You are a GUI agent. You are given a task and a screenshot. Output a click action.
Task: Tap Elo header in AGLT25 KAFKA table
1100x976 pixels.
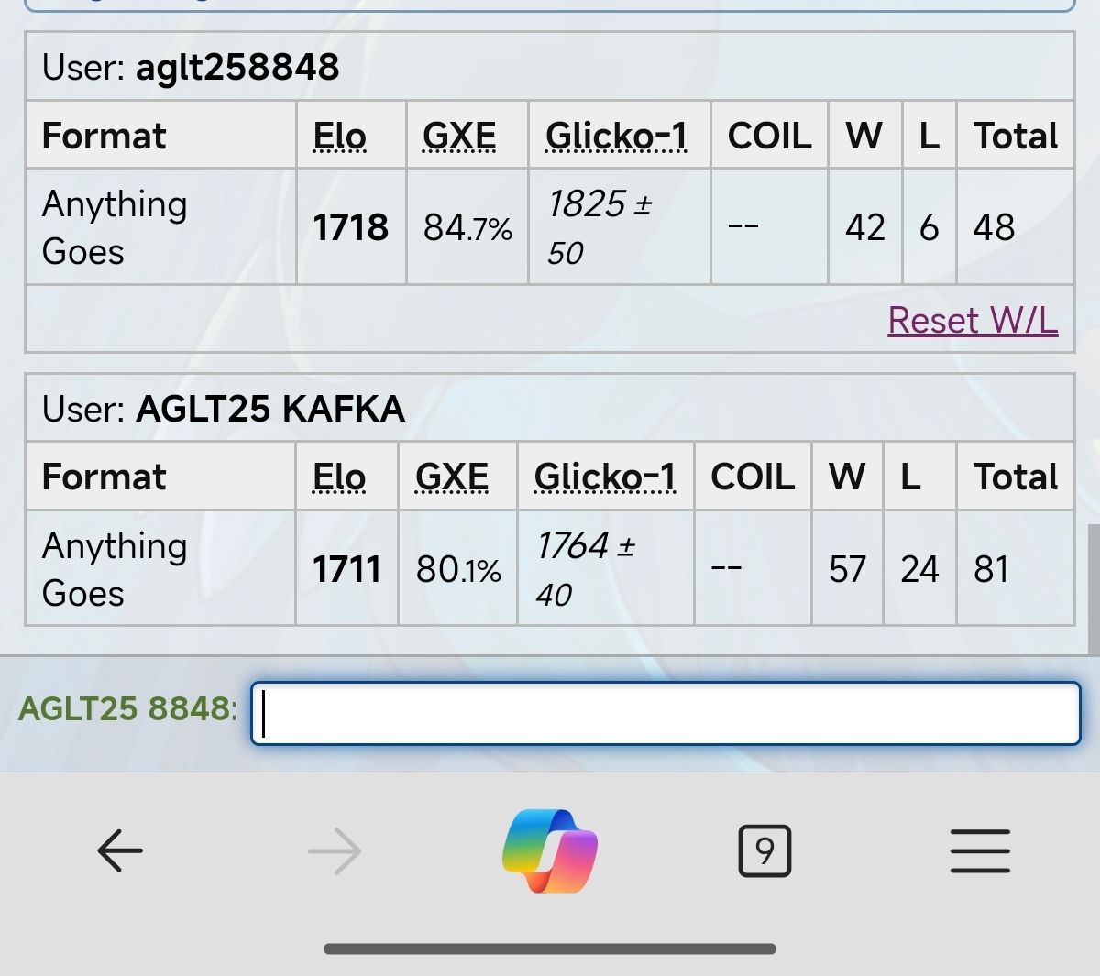tap(339, 477)
